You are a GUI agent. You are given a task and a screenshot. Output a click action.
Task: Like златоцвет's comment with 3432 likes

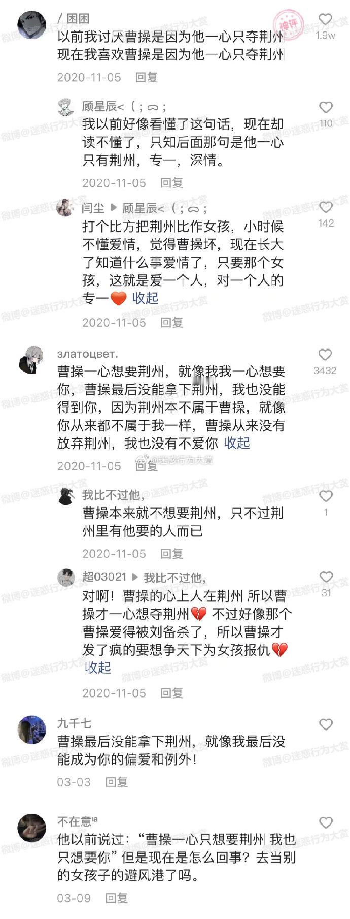[325, 355]
